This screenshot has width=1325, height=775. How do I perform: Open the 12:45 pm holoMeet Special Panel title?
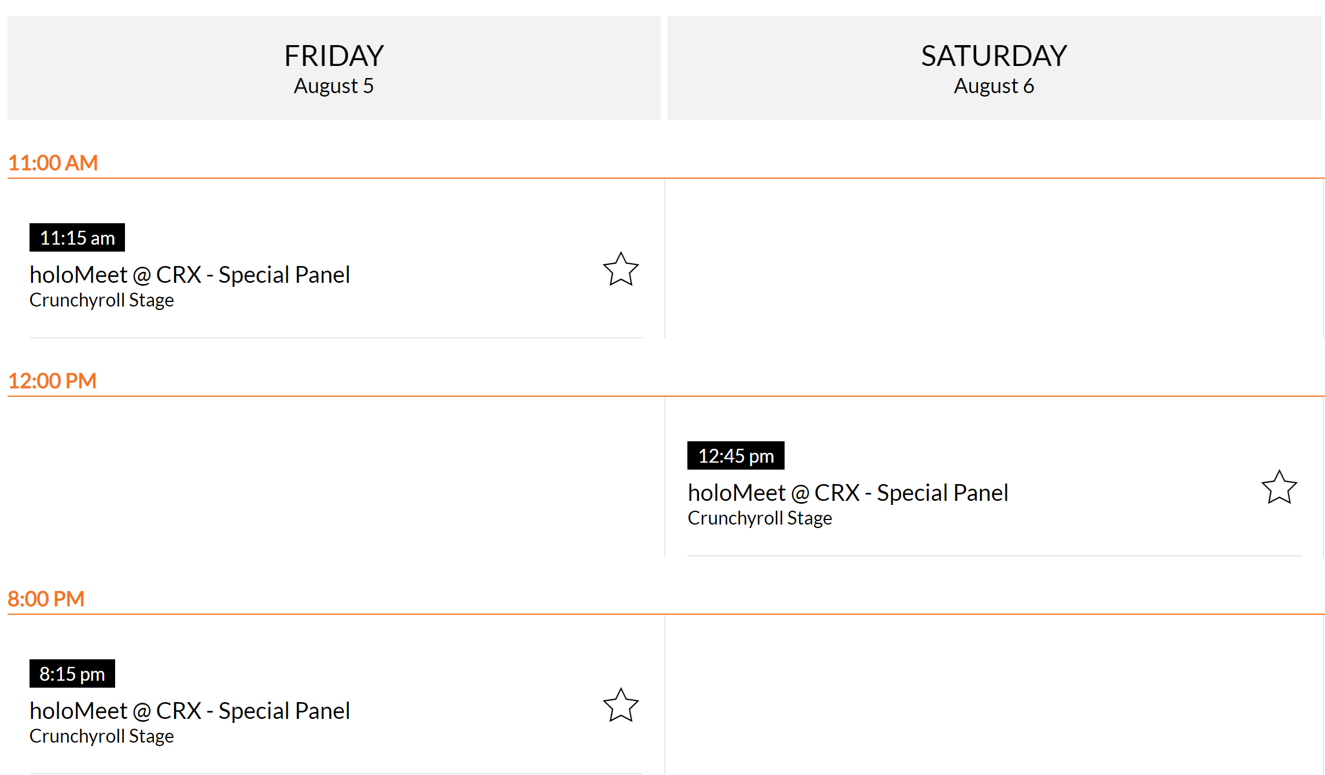coord(848,493)
